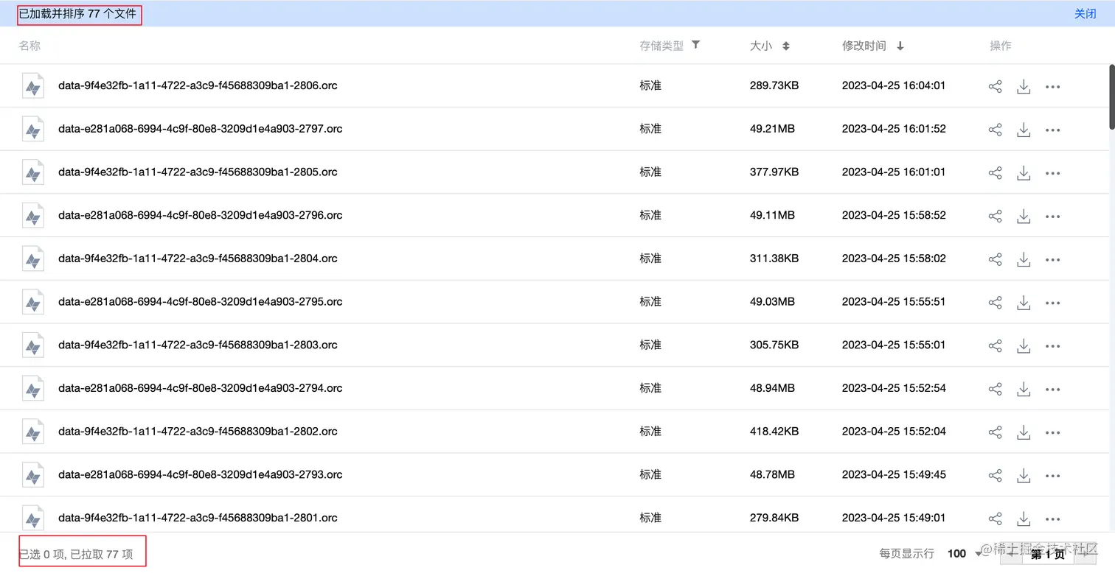Select the 289.73KB size cell
The width and height of the screenshot is (1115, 573).
point(774,85)
